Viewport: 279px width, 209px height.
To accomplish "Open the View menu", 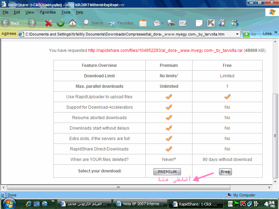I will pos(30,12).
